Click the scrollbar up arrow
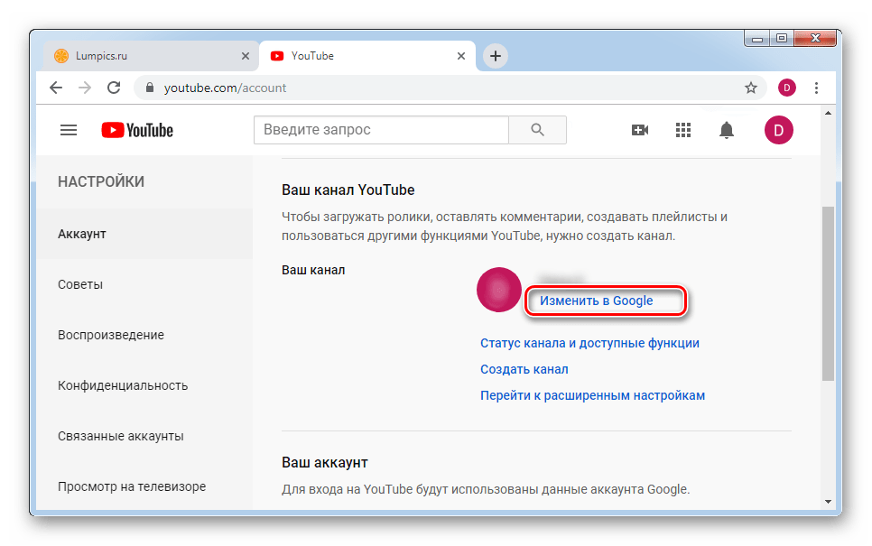 [x=828, y=113]
